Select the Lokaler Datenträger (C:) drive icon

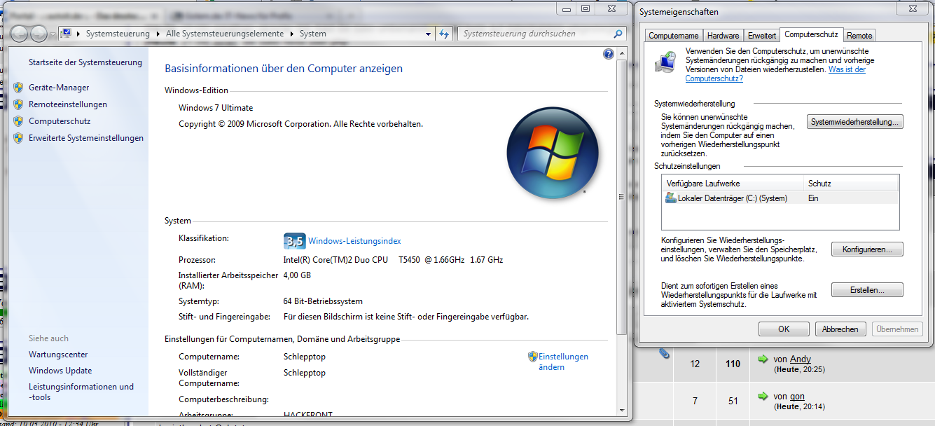[671, 198]
